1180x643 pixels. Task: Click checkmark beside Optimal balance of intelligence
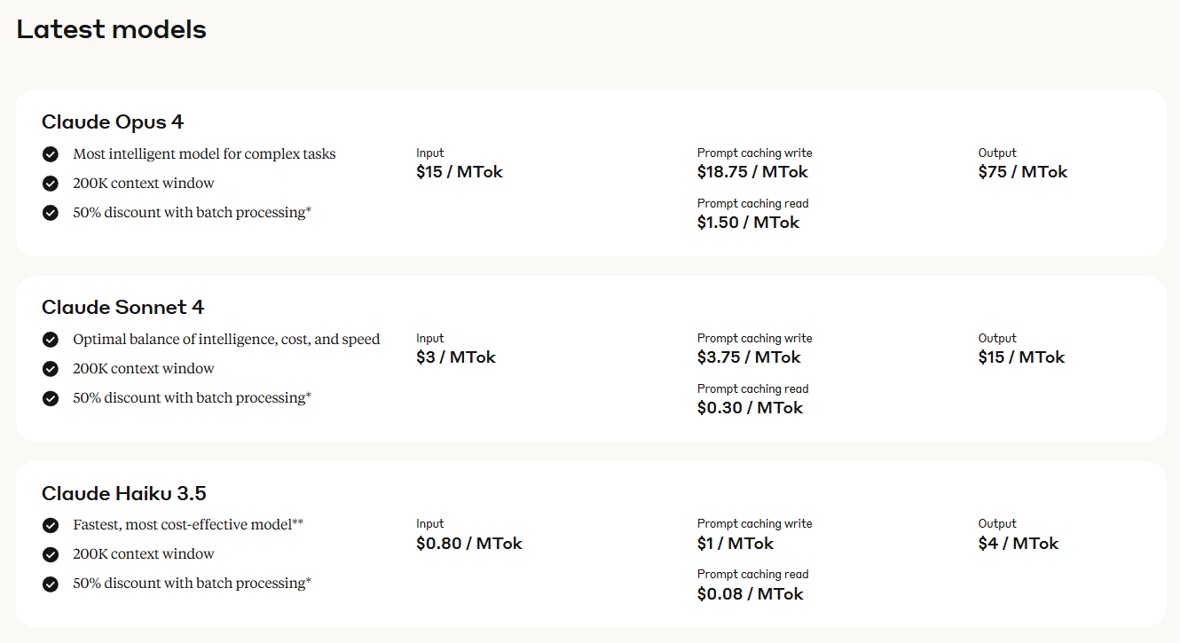point(51,340)
